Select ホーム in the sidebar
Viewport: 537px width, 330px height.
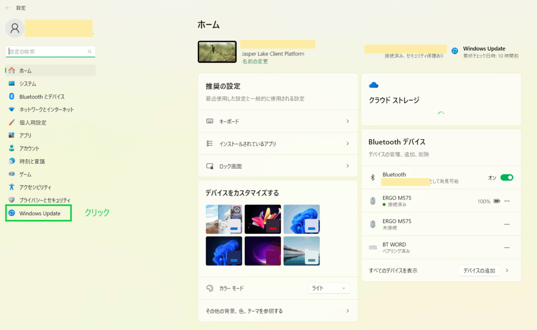coord(50,71)
